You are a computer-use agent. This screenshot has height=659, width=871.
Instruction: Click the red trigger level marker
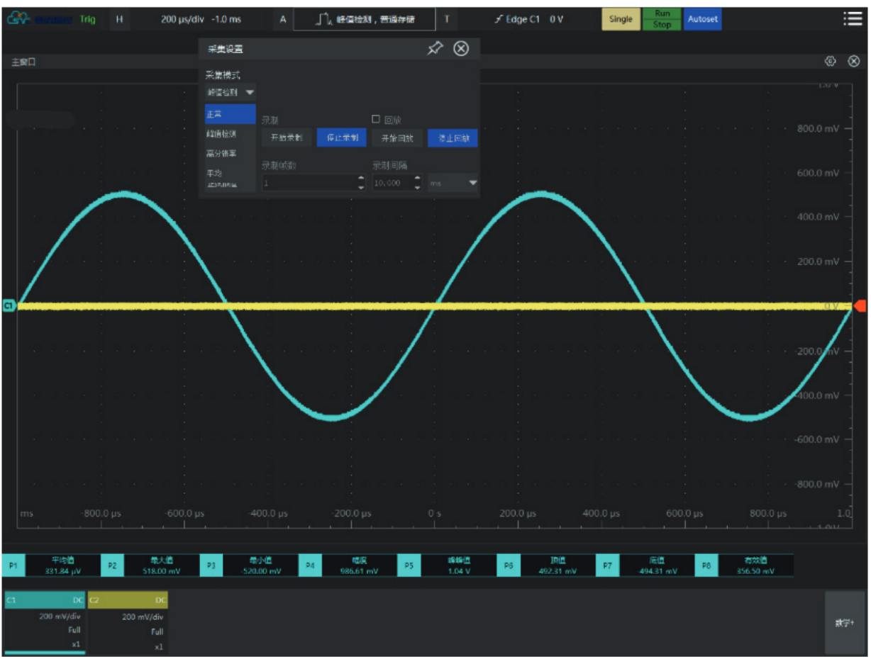pos(860,305)
